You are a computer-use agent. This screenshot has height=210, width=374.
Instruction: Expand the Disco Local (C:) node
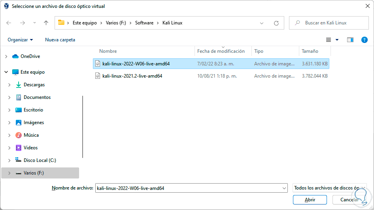click(x=9, y=160)
